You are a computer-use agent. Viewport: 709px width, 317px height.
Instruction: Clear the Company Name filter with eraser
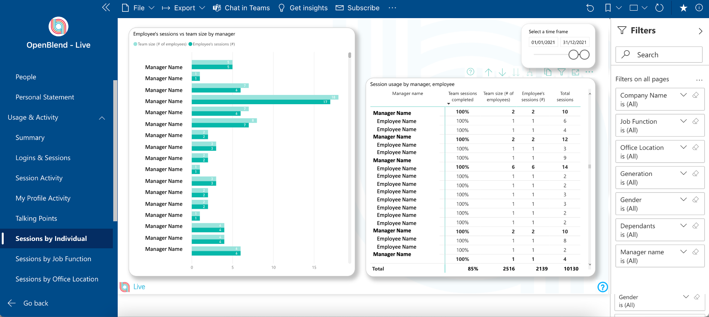(x=696, y=95)
